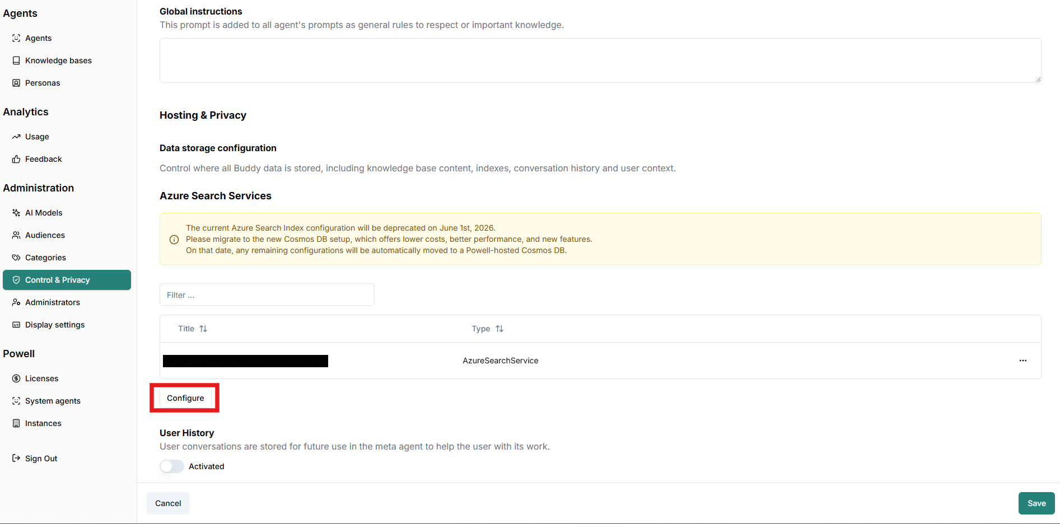Image resolution: width=1060 pixels, height=524 pixels.
Task: Click the Categories tag icon
Action: (x=16, y=258)
